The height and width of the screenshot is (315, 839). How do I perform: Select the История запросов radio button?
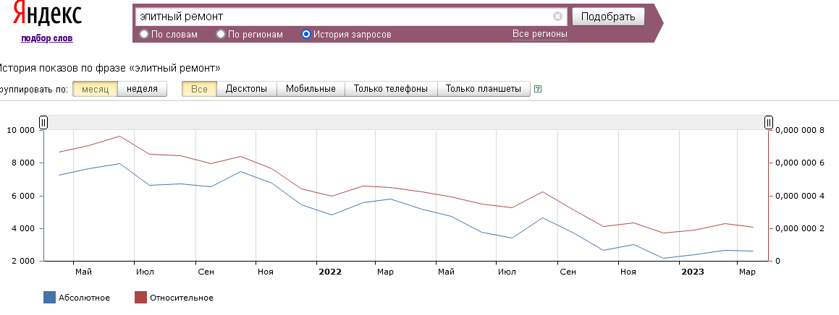tap(306, 34)
